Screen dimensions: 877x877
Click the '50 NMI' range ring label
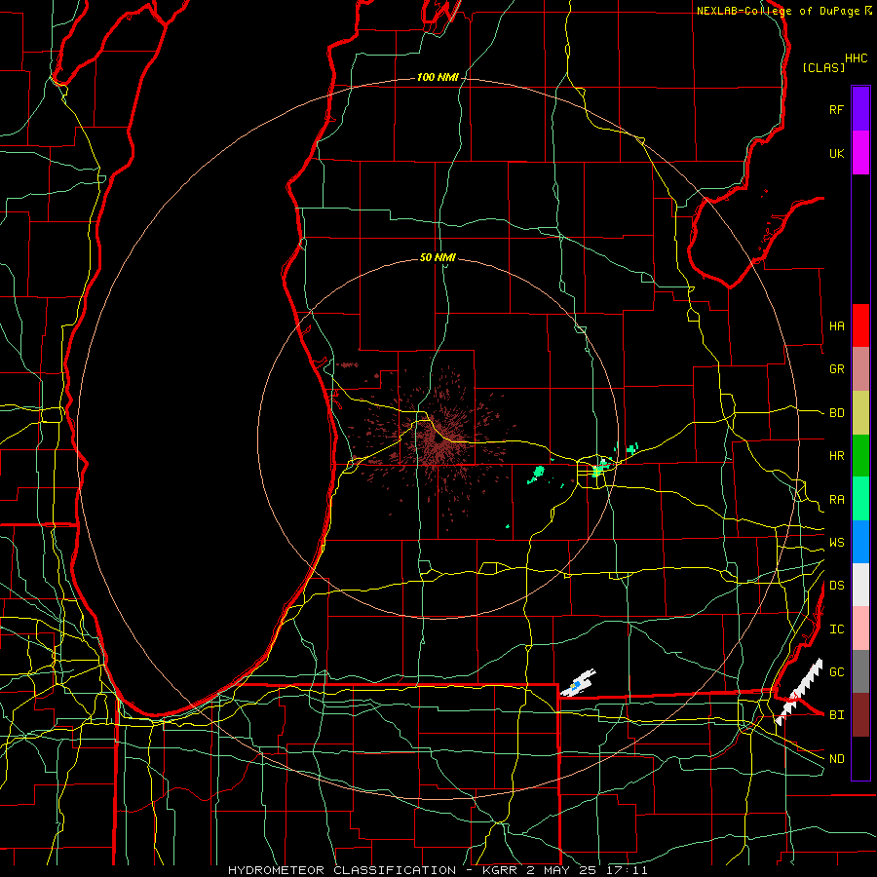[438, 258]
